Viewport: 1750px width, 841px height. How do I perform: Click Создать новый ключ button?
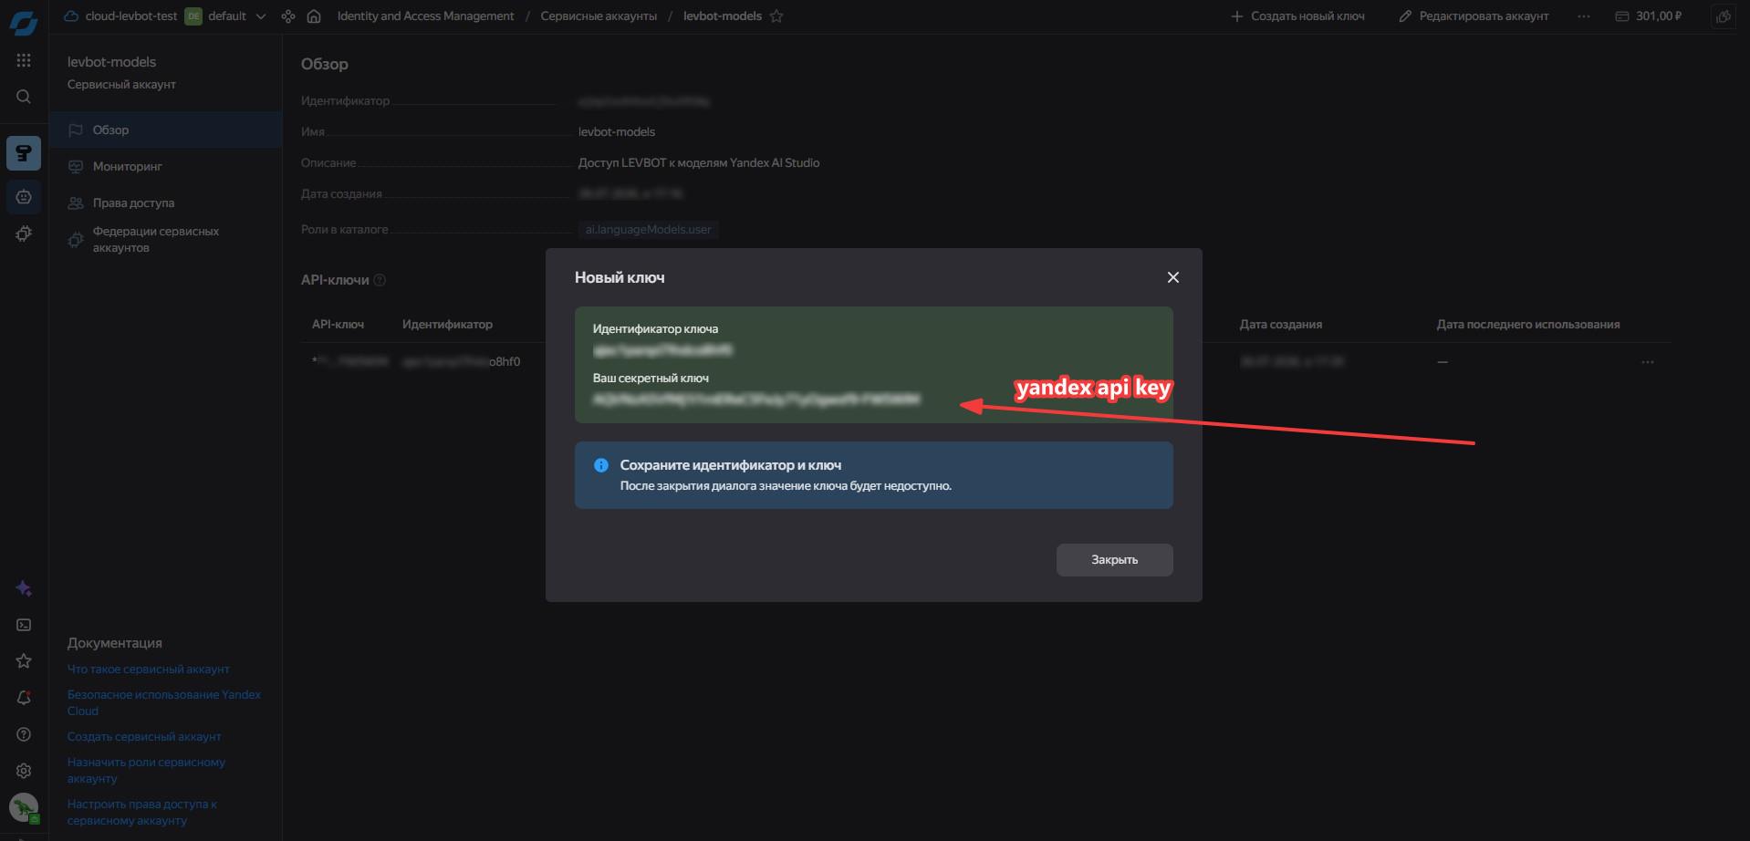coord(1297,16)
